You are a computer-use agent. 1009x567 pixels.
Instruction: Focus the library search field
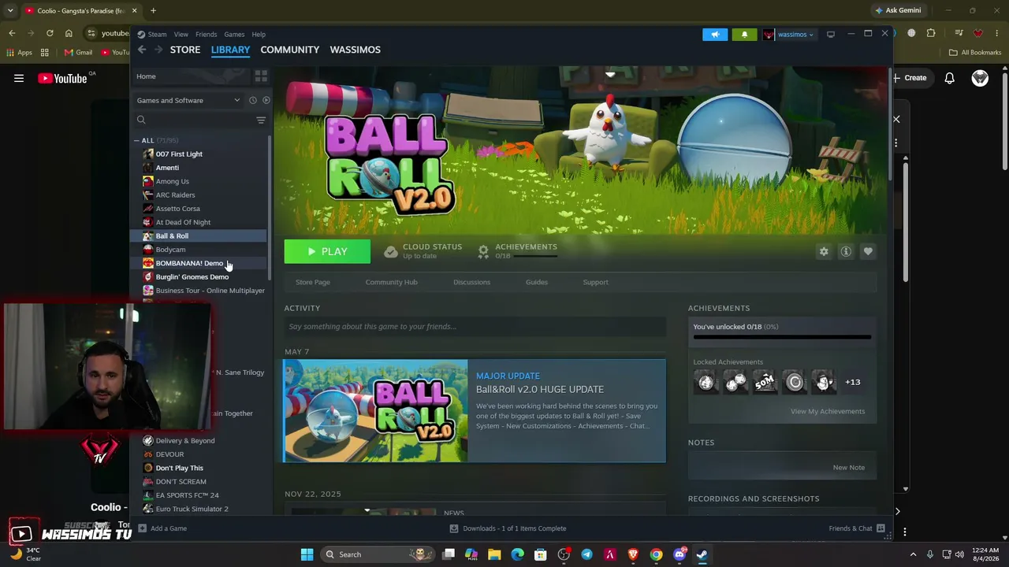195,120
